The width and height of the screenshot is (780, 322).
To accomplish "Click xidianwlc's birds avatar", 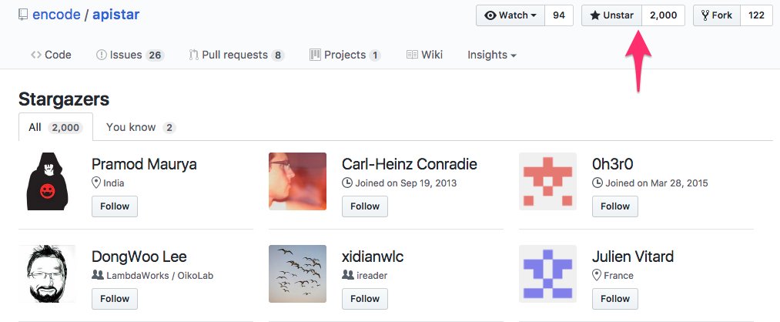I will point(297,273).
